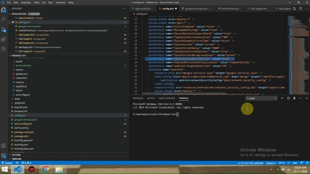
Task: Open the Terminal menu
Action: pyautogui.click(x=60, y=2)
